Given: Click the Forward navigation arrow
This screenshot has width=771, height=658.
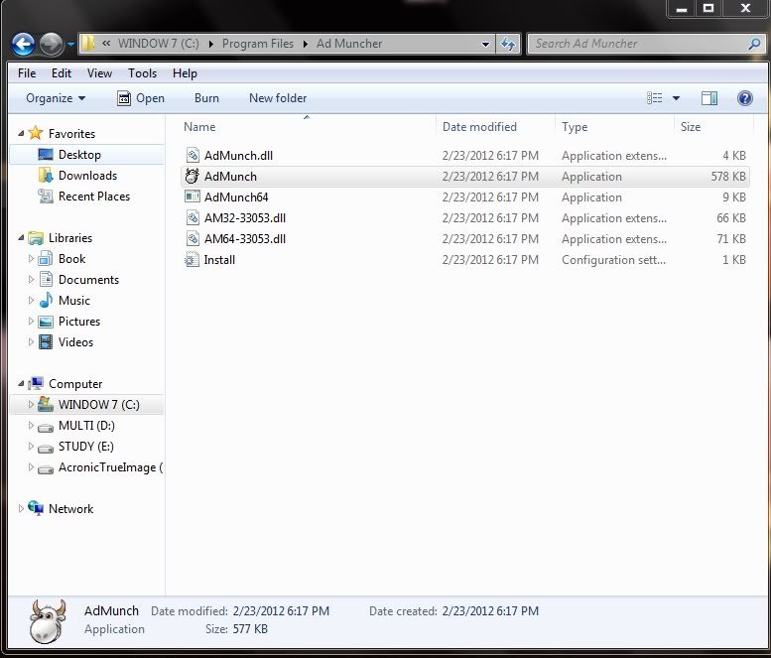Looking at the screenshot, I should coord(52,45).
